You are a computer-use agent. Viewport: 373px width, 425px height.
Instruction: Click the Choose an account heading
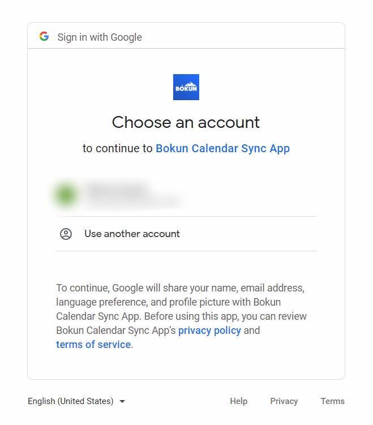click(186, 122)
